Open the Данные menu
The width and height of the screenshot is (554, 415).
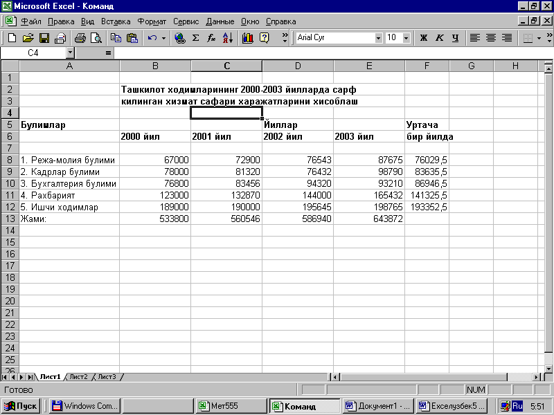(x=220, y=21)
